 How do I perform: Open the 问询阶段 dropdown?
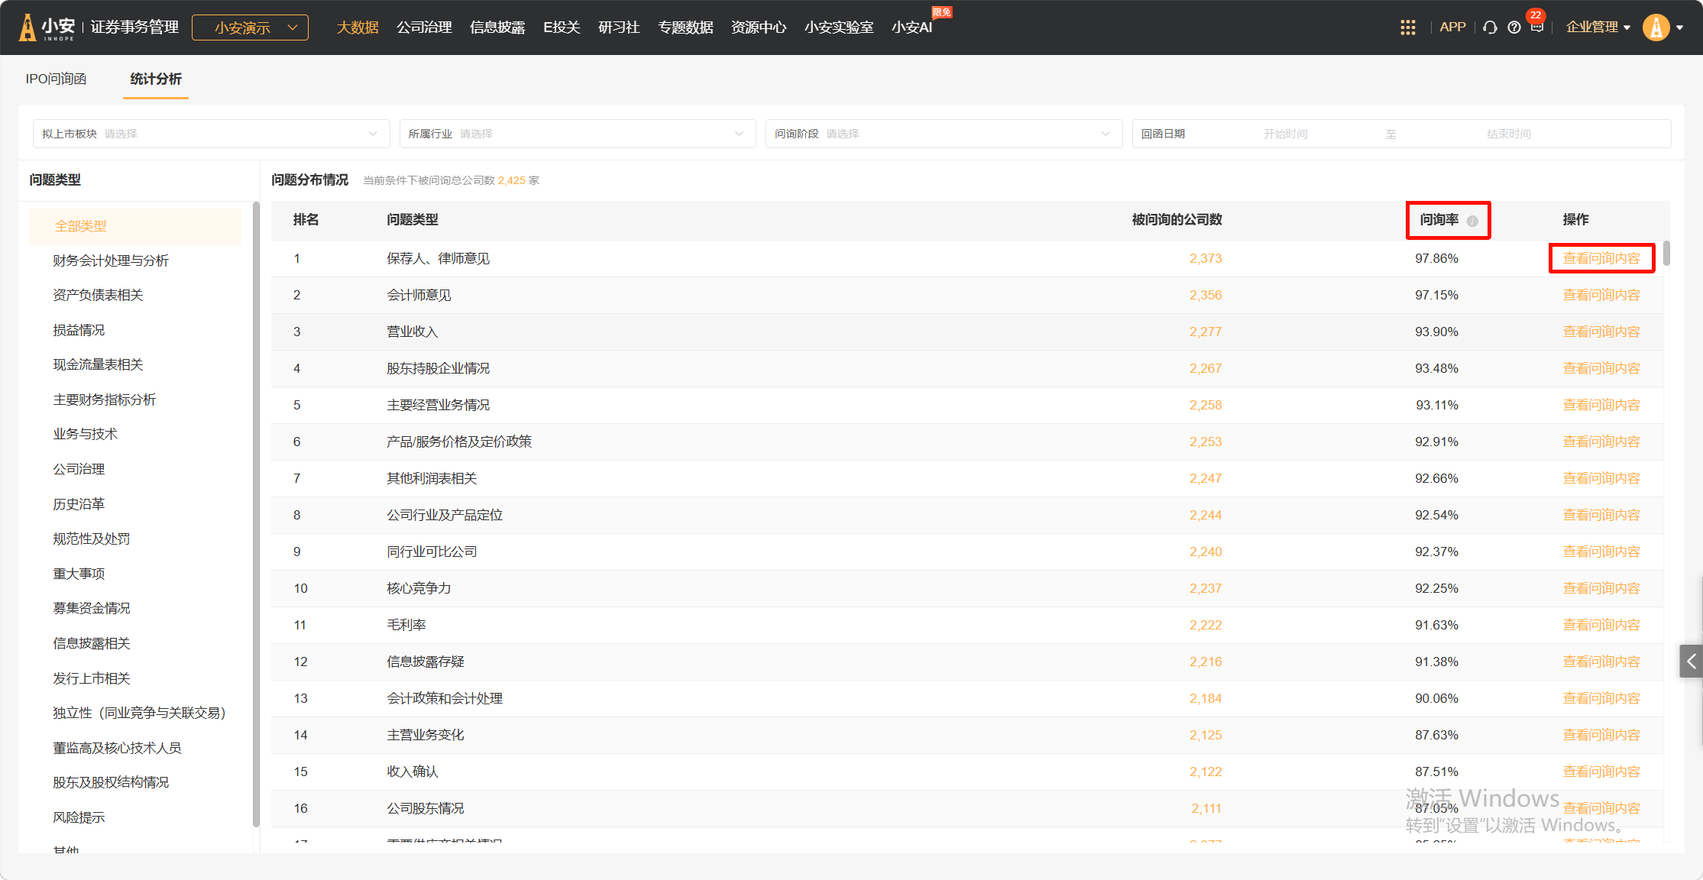[943, 134]
